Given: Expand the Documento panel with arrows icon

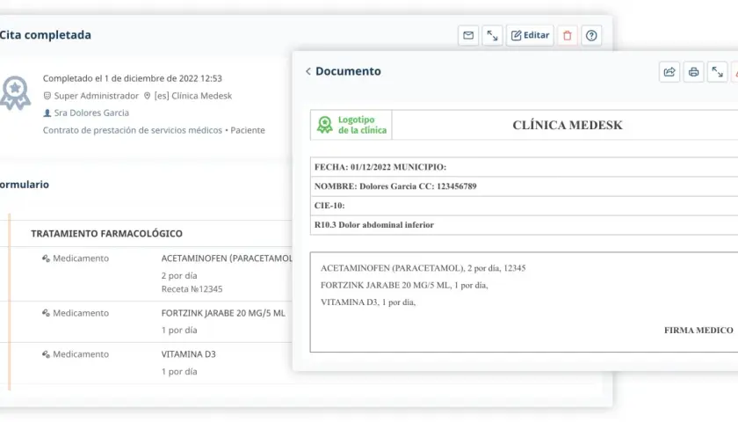Looking at the screenshot, I should pyautogui.click(x=717, y=72).
